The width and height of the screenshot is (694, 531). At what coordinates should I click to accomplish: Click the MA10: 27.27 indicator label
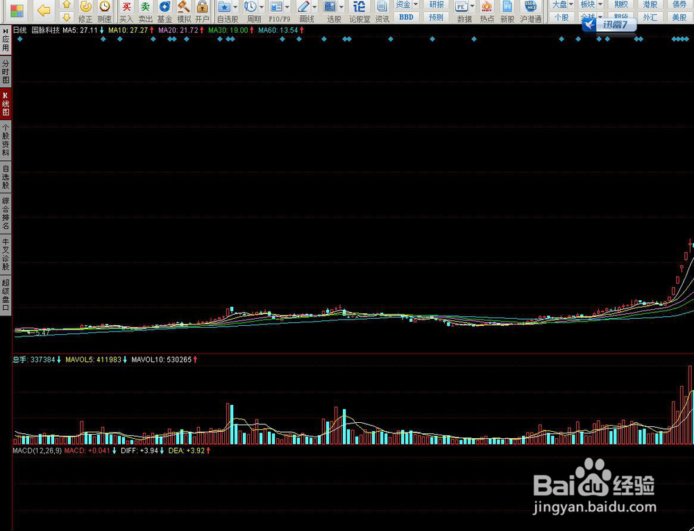tap(128, 30)
